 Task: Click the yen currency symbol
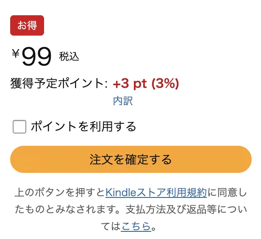(16, 53)
